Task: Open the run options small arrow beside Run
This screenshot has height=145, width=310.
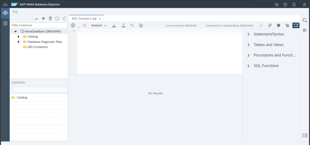Action: pyautogui.click(x=78, y=27)
